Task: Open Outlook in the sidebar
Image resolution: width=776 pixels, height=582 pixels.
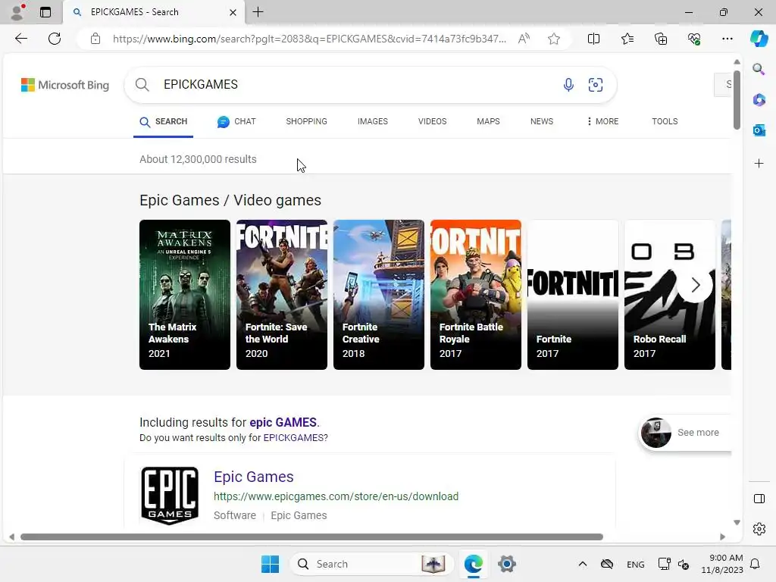Action: pos(759,130)
